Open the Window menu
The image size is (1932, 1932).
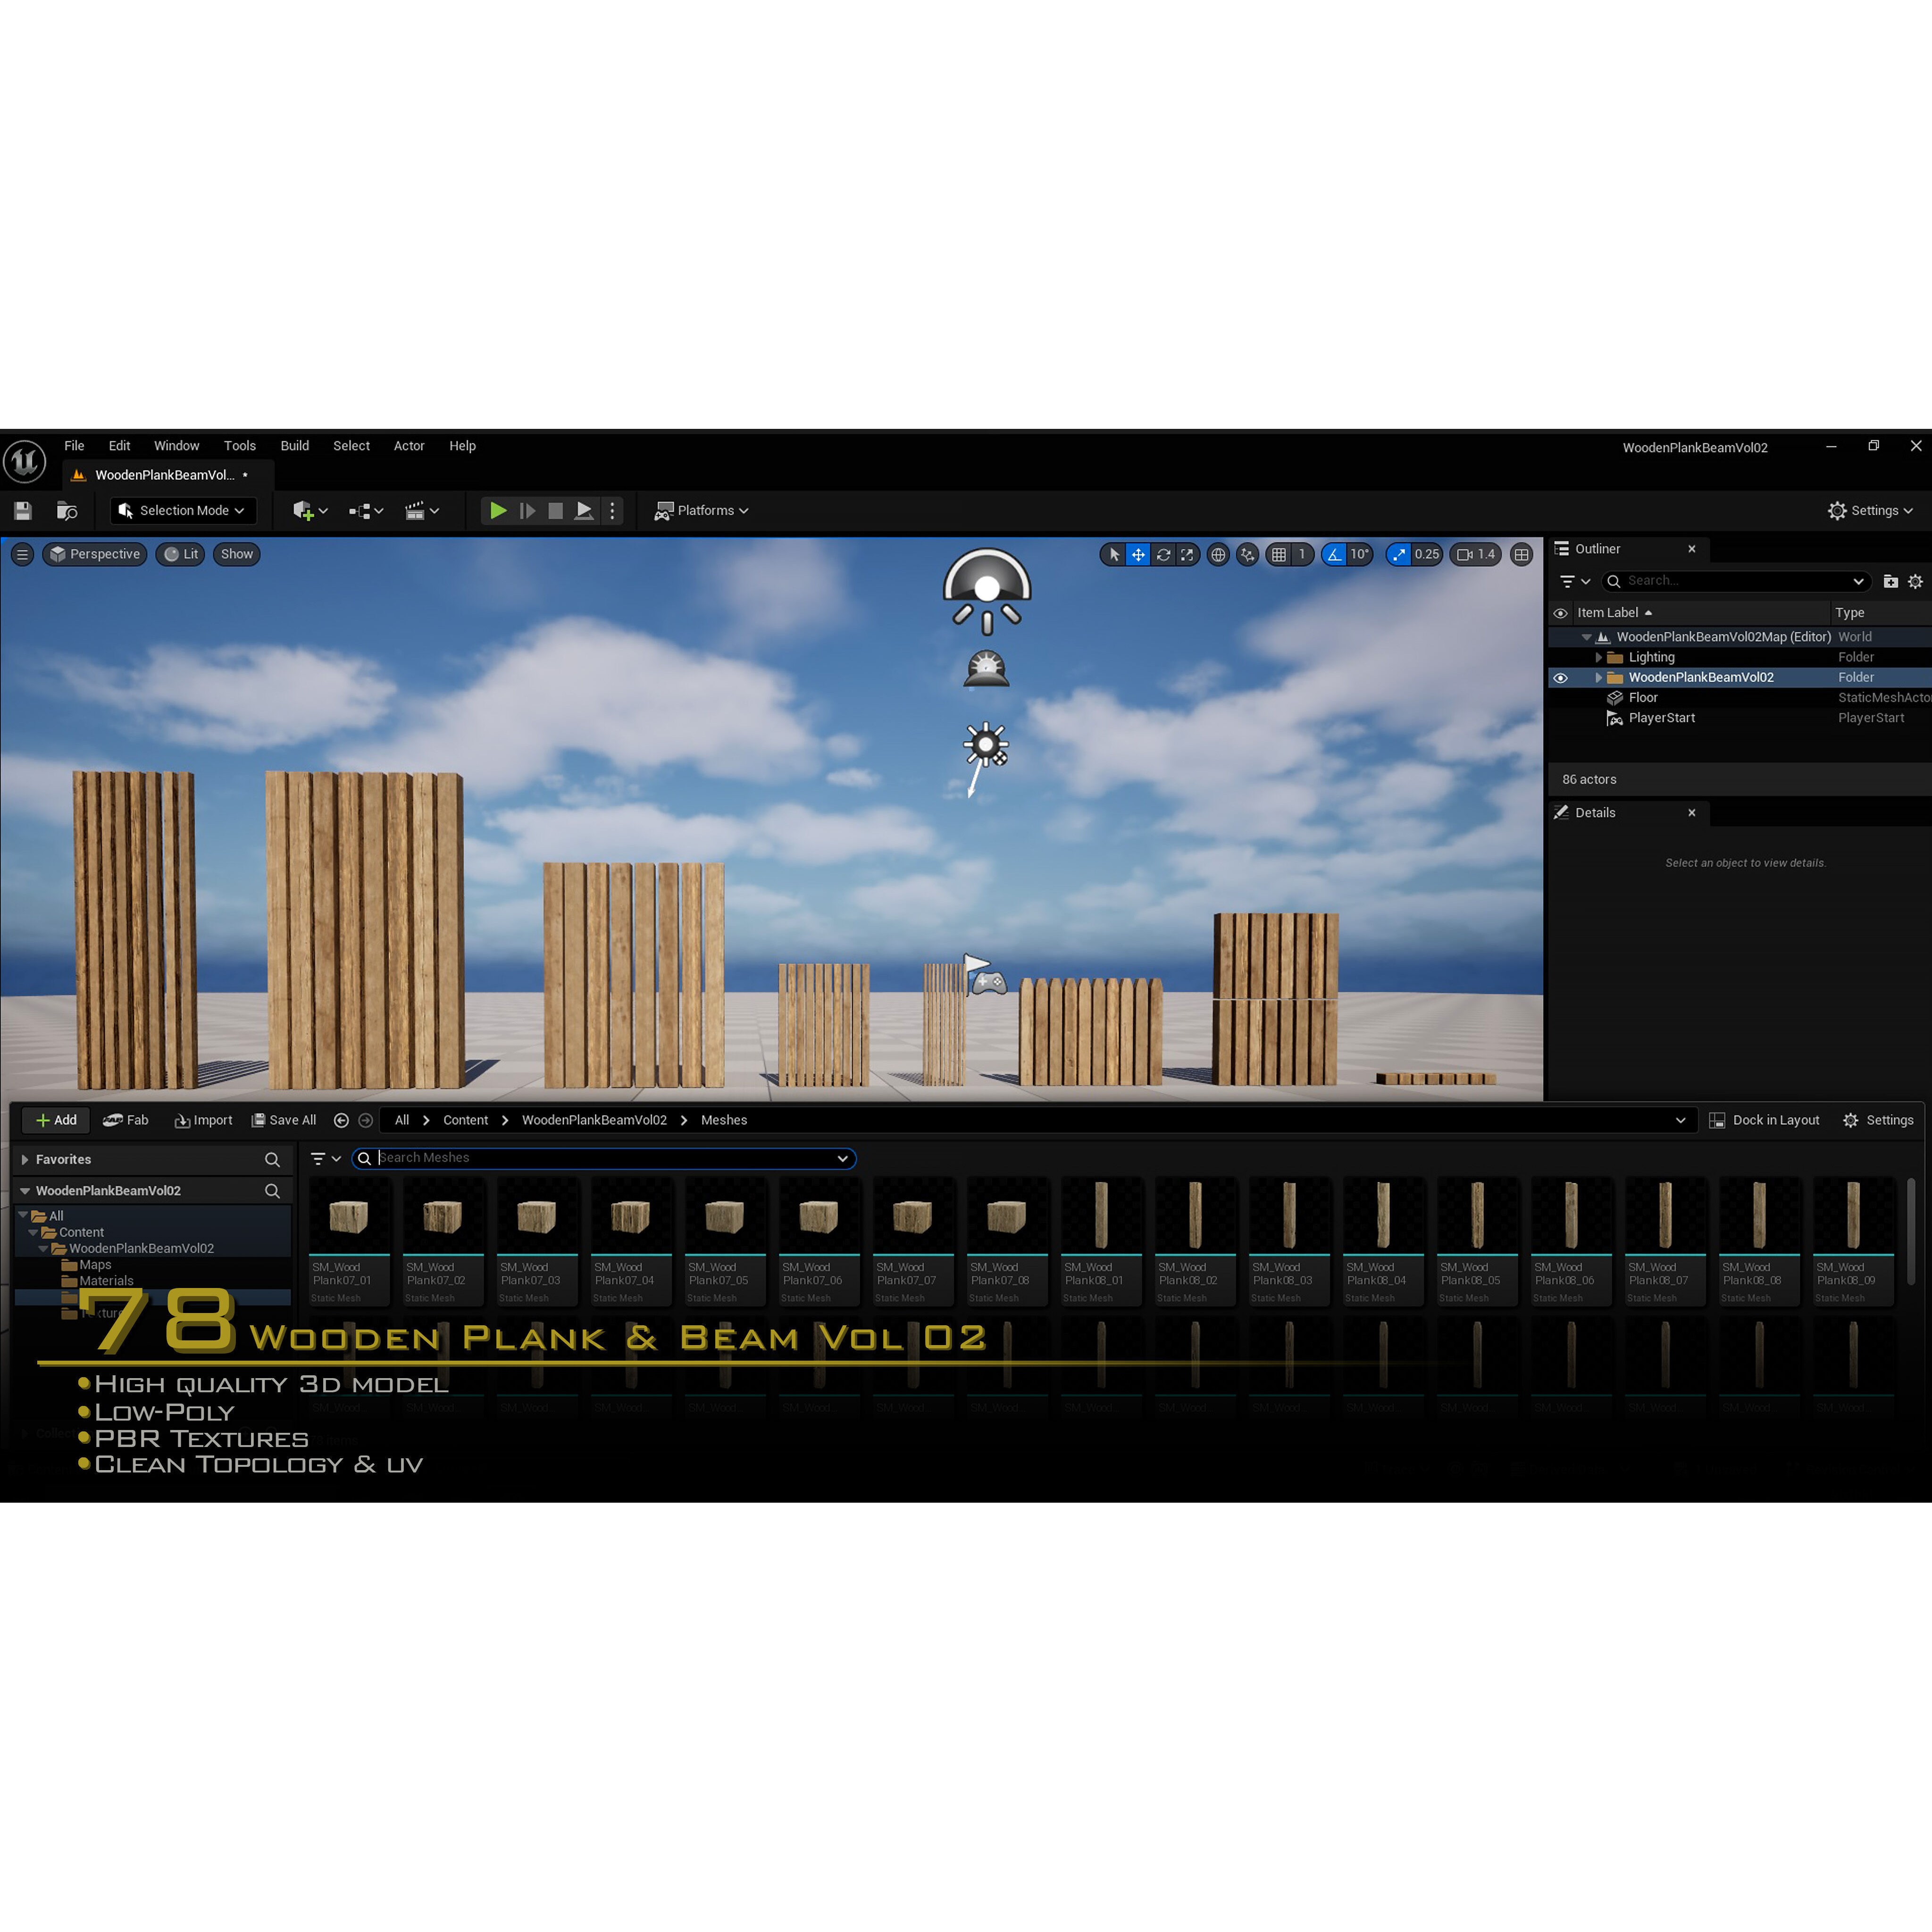(x=176, y=446)
